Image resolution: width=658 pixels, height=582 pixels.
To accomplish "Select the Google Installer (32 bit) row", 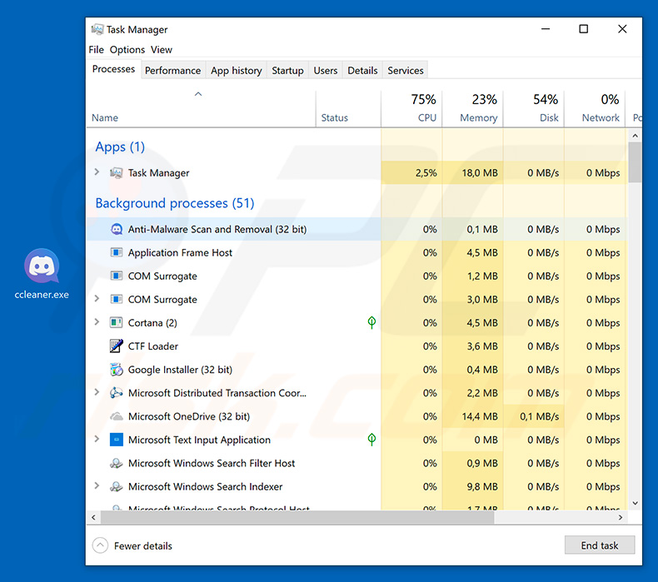I will coord(357,370).
